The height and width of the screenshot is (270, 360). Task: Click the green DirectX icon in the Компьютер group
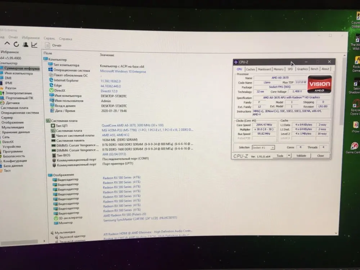point(51,90)
